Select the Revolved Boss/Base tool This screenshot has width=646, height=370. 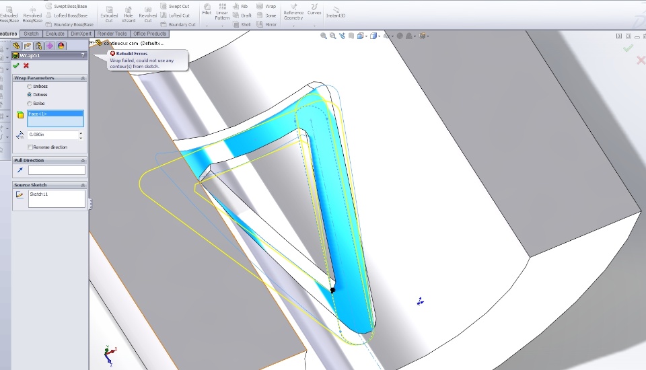pos(32,14)
